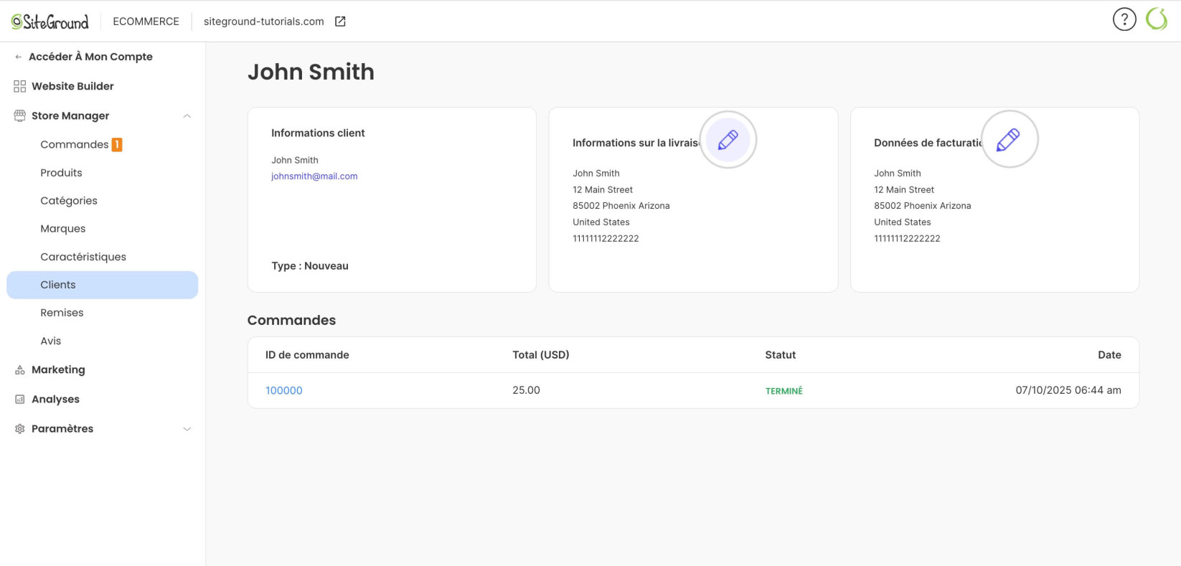The width and height of the screenshot is (1181, 566).
Task: Open the account avatar icon
Action: pyautogui.click(x=1157, y=19)
